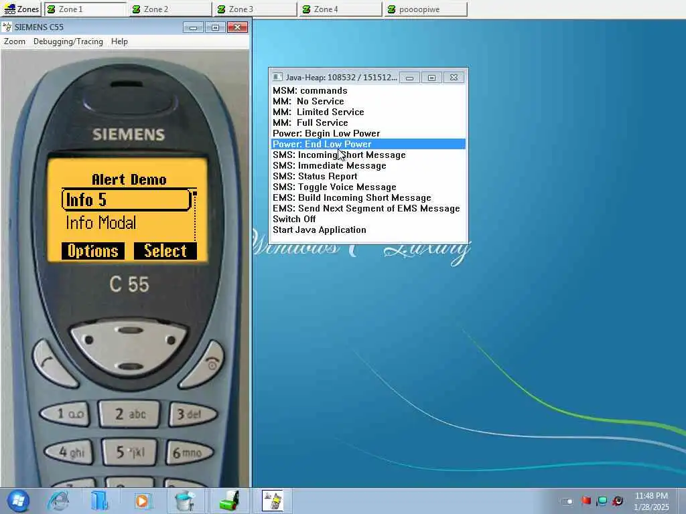This screenshot has height=514, width=686.
Task: Minimize the SIEMENS C55 window
Action: pyautogui.click(x=193, y=27)
